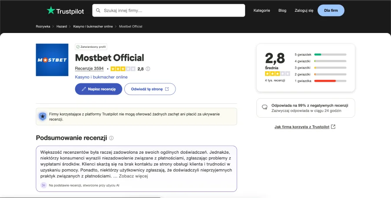
Task: Filter by 5 gwiazdek rating bar
Action: click(321, 54)
